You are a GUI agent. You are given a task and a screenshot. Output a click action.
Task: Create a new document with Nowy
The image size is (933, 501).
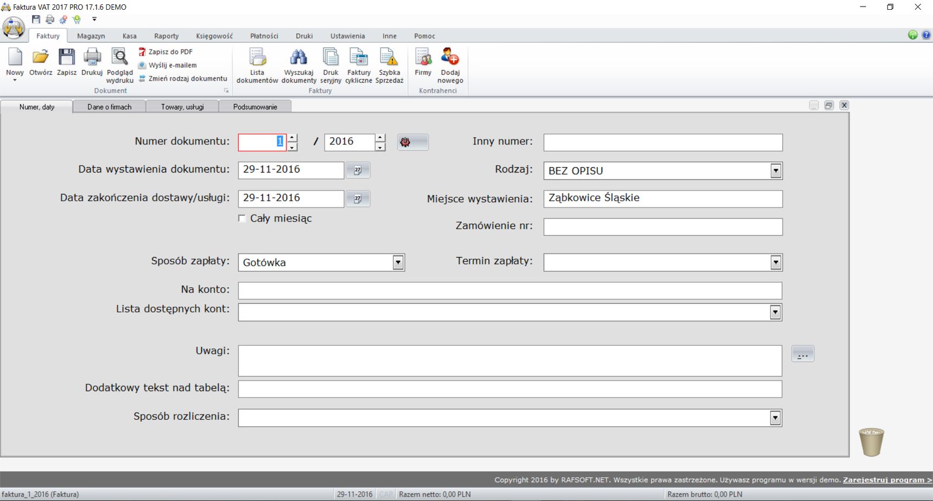15,64
